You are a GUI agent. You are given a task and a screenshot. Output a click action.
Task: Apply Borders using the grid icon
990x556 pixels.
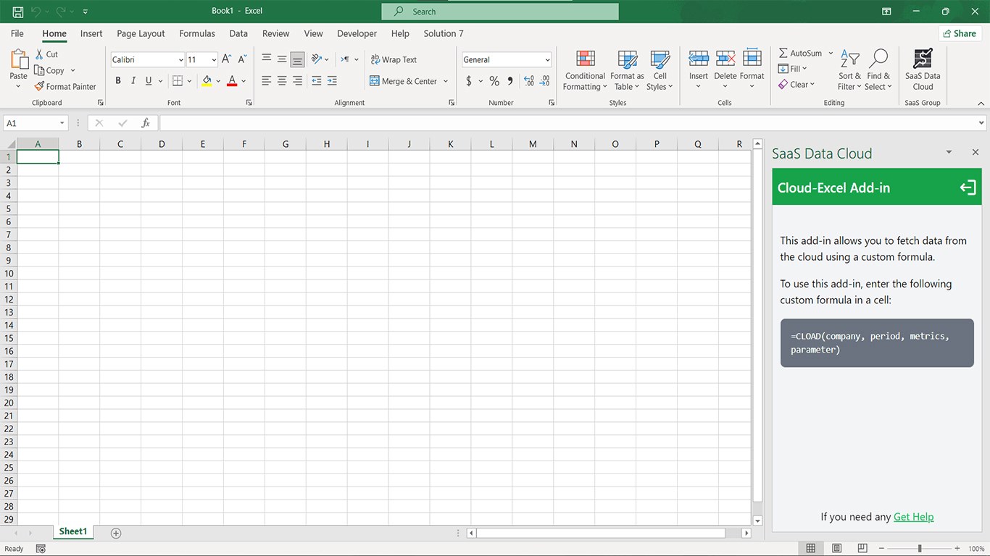coord(178,81)
